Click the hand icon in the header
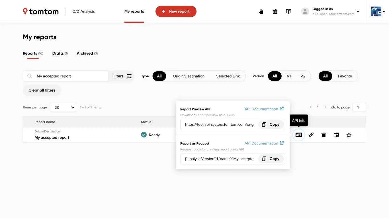The height and width of the screenshot is (218, 389). tap(261, 11)
